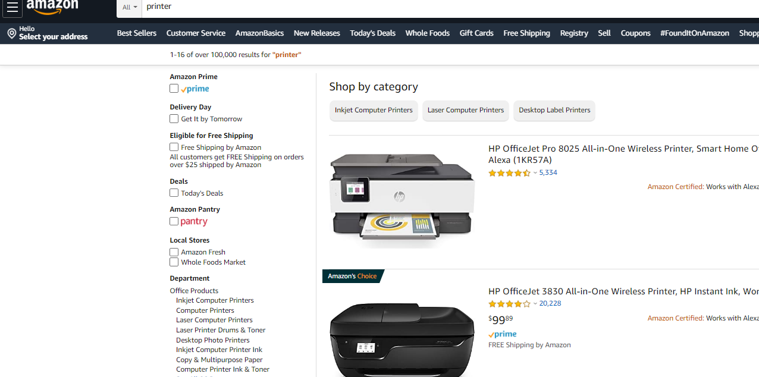Toggle the Whole Foods Market checkbox
This screenshot has height=377, width=759.
[x=174, y=262]
